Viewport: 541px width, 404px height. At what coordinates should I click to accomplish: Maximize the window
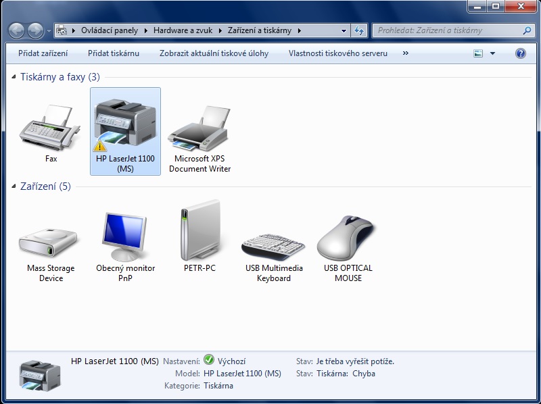496,6
